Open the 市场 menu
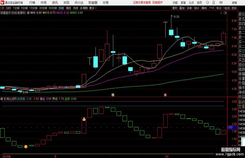 coord(44,3)
